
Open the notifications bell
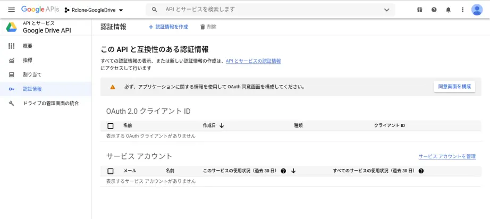tap(448, 10)
